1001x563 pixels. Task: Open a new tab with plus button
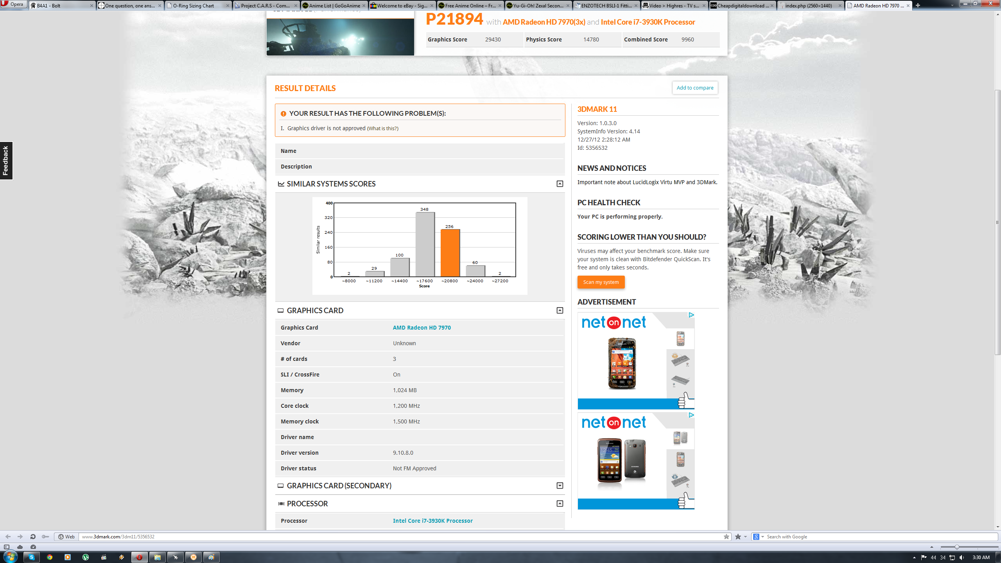[x=918, y=5]
